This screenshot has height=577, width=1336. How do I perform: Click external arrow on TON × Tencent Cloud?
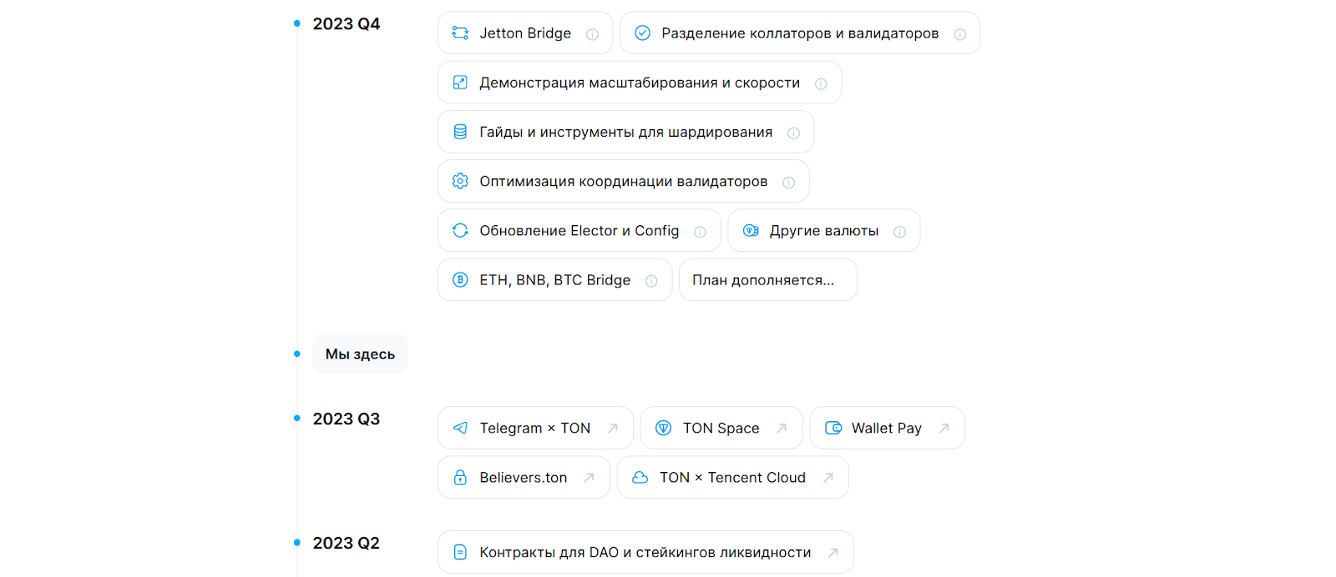[828, 477]
